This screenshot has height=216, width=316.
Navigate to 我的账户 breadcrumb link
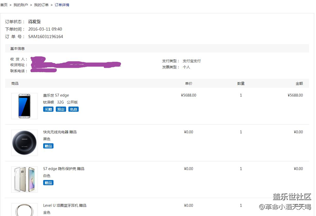coord(20,5)
